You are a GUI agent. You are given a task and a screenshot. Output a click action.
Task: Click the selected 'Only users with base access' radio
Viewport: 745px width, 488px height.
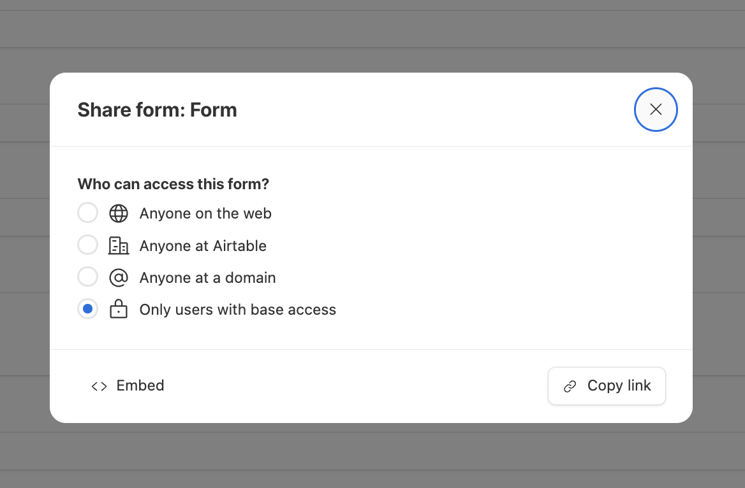click(x=87, y=310)
